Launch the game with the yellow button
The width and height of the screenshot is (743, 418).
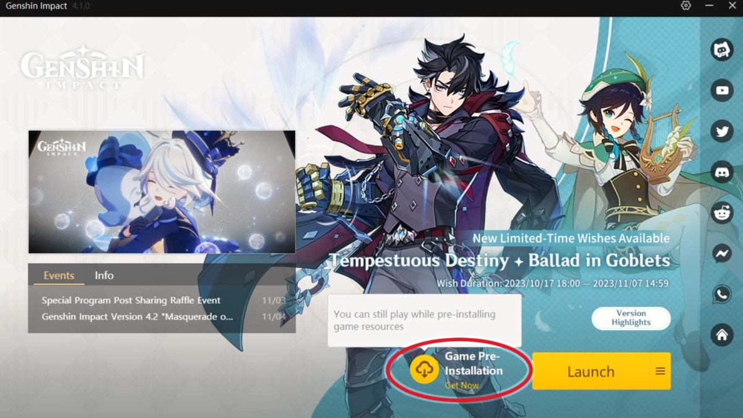[591, 371]
